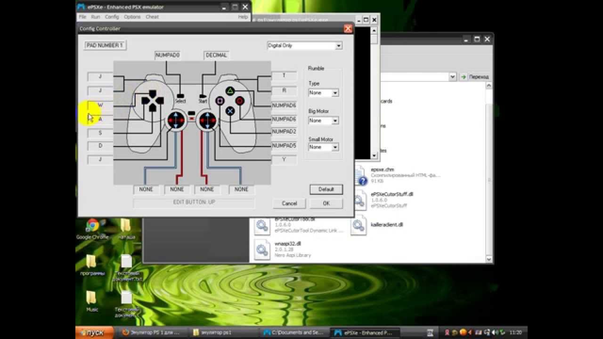Click the Default button
The width and height of the screenshot is (603, 339).
pos(326,189)
